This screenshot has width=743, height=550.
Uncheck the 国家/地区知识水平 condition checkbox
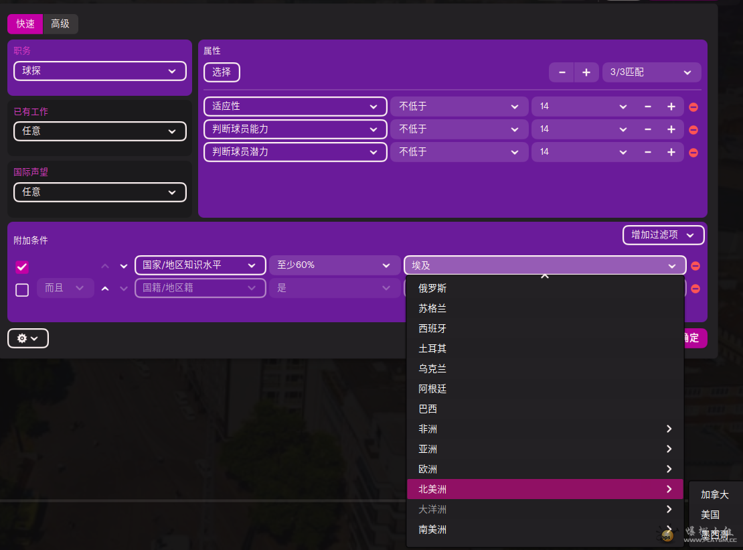point(22,267)
